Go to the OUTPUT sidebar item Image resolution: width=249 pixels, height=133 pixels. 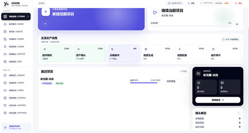[x=16, y=54]
